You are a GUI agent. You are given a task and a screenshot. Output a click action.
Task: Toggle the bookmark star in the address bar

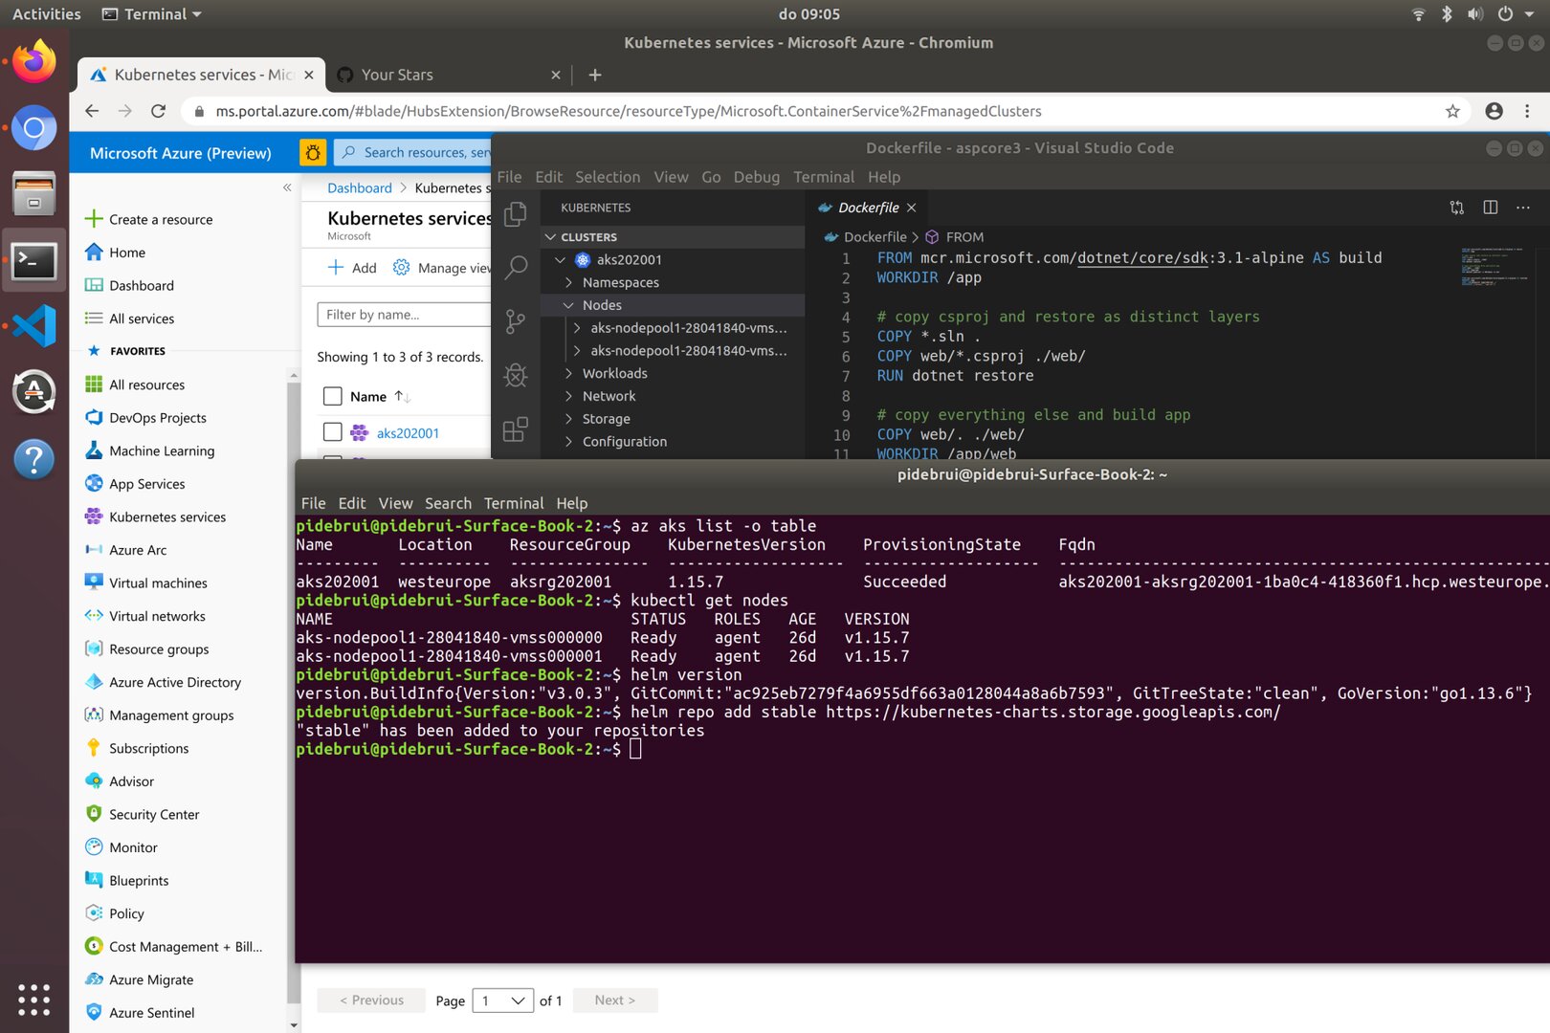tap(1453, 111)
